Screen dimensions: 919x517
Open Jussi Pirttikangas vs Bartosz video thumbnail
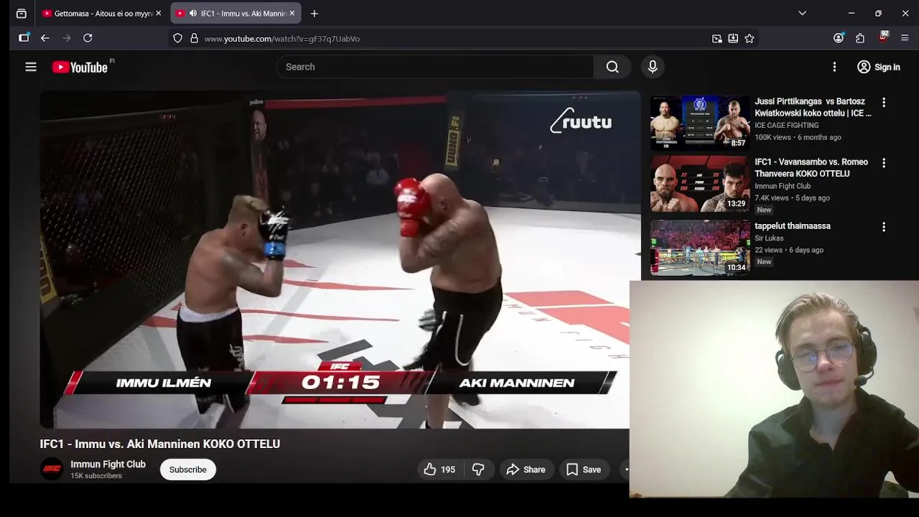click(700, 123)
